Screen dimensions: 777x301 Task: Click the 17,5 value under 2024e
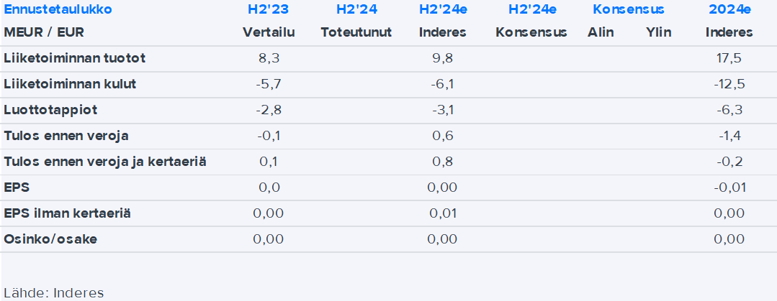[x=729, y=58]
